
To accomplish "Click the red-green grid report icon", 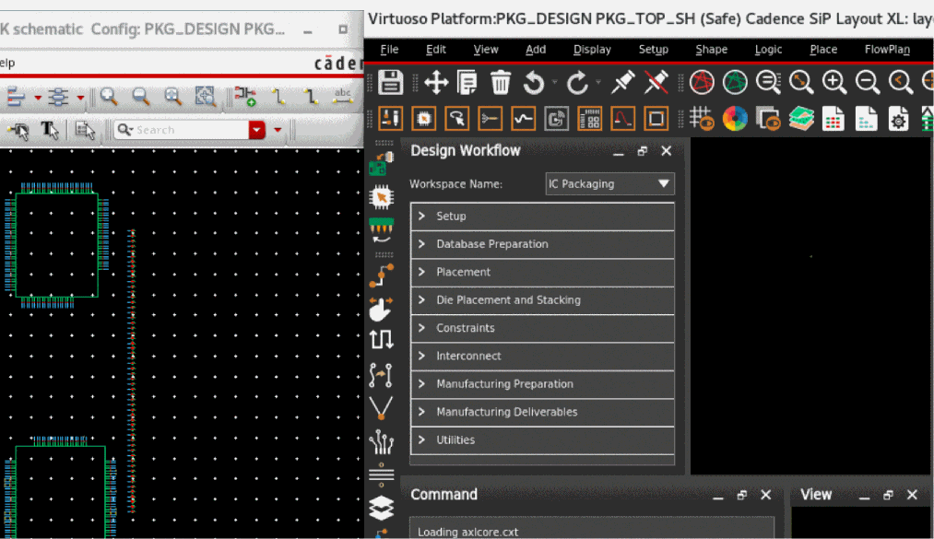I will pyautogui.click(x=833, y=119).
